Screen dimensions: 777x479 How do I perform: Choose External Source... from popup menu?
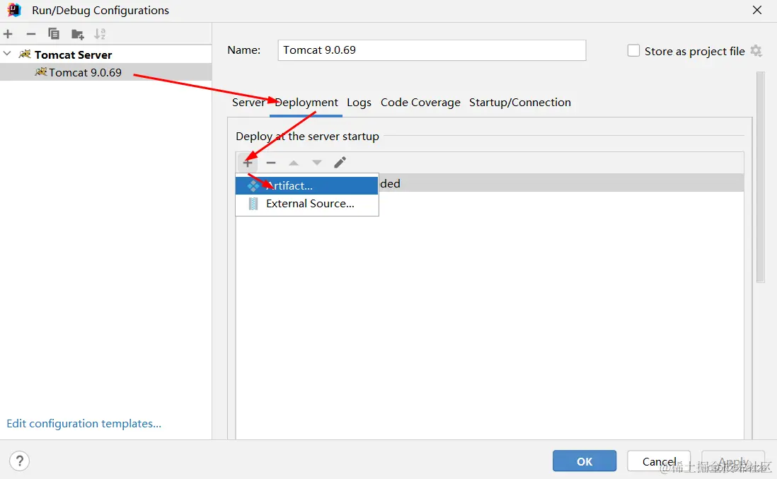306,204
